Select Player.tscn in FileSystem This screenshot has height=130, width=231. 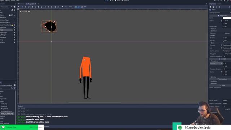click(4, 109)
